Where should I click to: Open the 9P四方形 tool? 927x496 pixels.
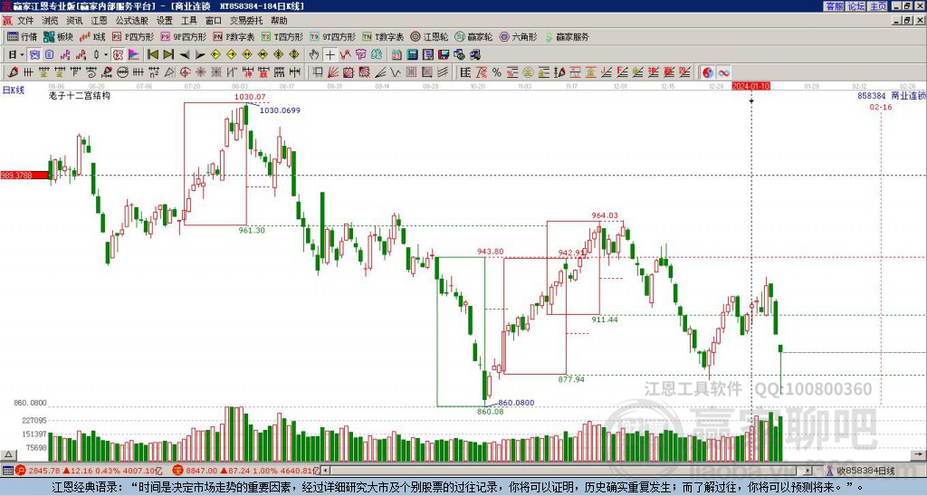183,36
